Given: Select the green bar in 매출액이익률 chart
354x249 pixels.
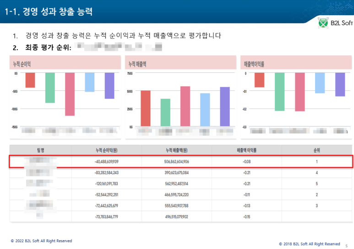Looking at the screenshot, I should click(279, 92).
